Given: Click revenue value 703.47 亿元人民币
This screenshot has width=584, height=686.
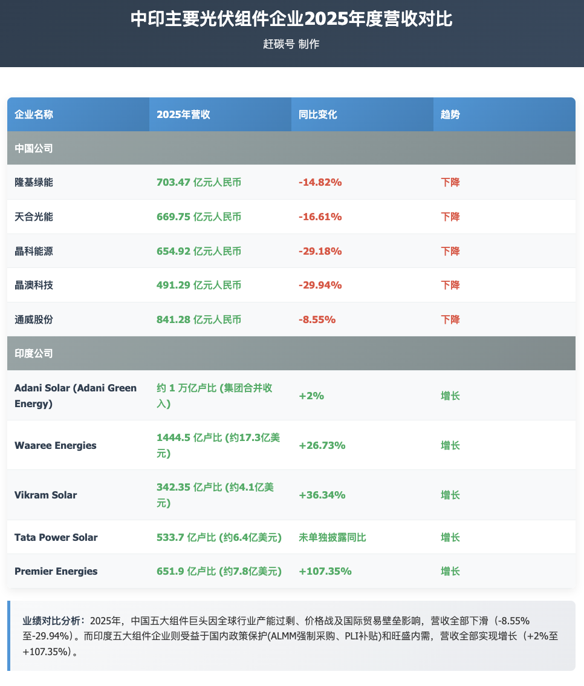Looking at the screenshot, I should [199, 183].
